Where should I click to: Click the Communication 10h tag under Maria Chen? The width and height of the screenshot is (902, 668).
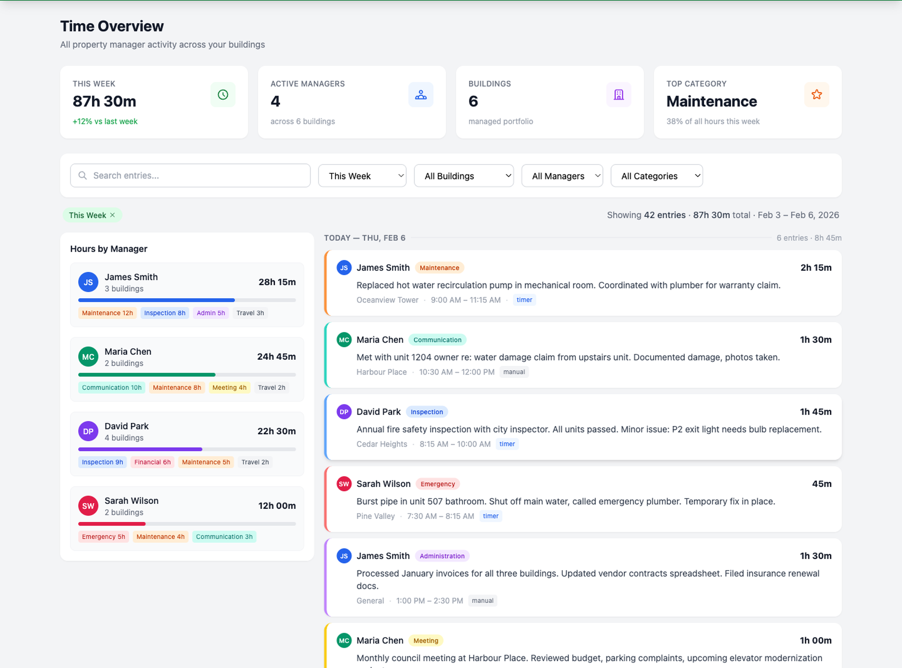pos(111,387)
